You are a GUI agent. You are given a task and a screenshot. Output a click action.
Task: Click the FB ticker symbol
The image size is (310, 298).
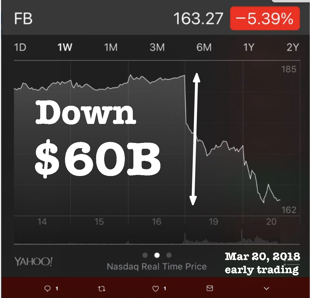click(x=23, y=19)
